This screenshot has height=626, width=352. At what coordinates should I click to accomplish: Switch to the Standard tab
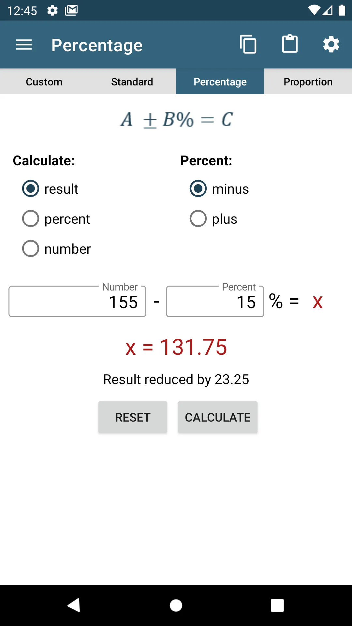[132, 82]
